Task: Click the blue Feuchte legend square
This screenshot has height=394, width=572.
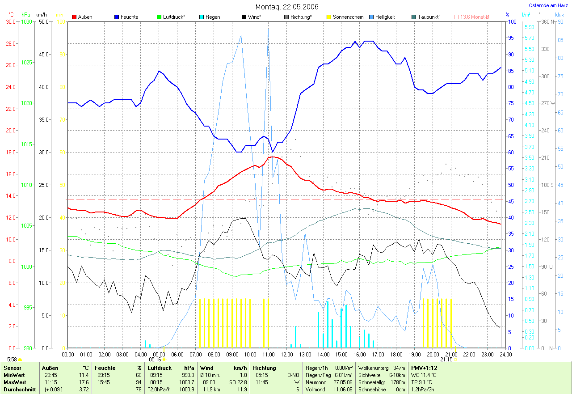Action: 117,17
